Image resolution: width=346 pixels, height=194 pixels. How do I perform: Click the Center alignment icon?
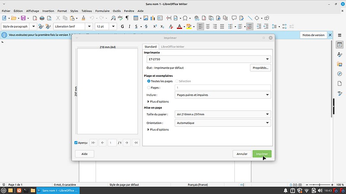(208, 27)
